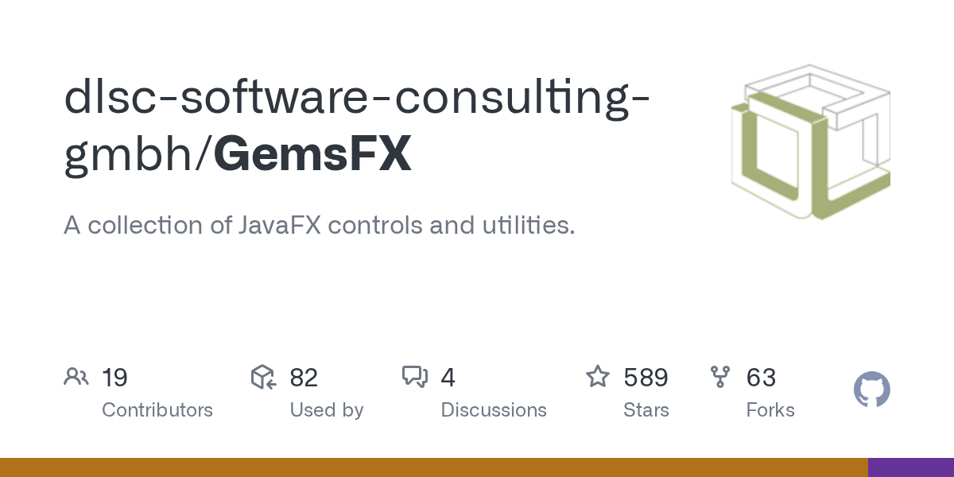Click the JavaFX controls description text
The height and width of the screenshot is (477, 954).
click(x=319, y=226)
